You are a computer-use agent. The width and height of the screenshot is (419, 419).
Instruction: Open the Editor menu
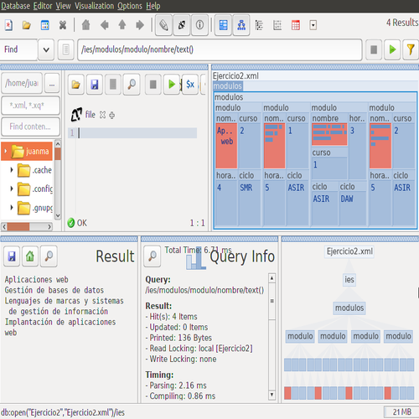click(x=43, y=6)
